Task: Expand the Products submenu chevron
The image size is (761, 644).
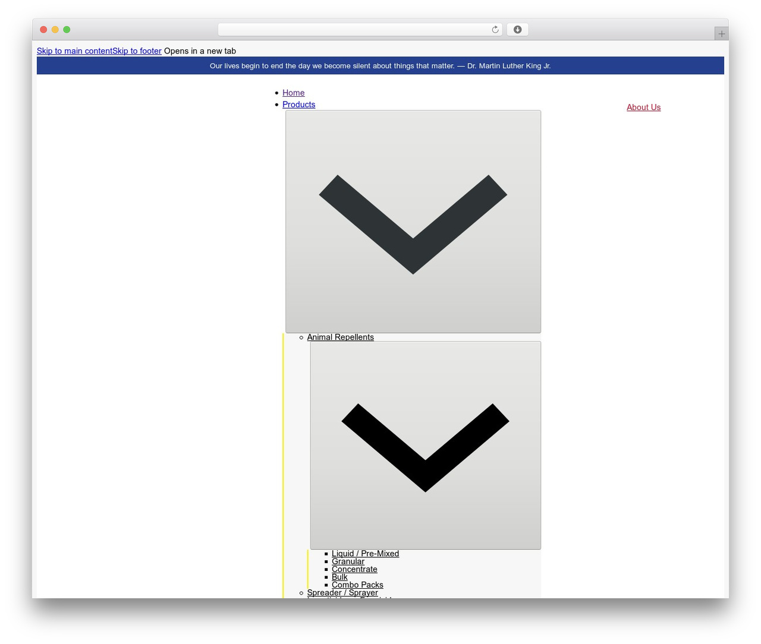Action: point(413,222)
